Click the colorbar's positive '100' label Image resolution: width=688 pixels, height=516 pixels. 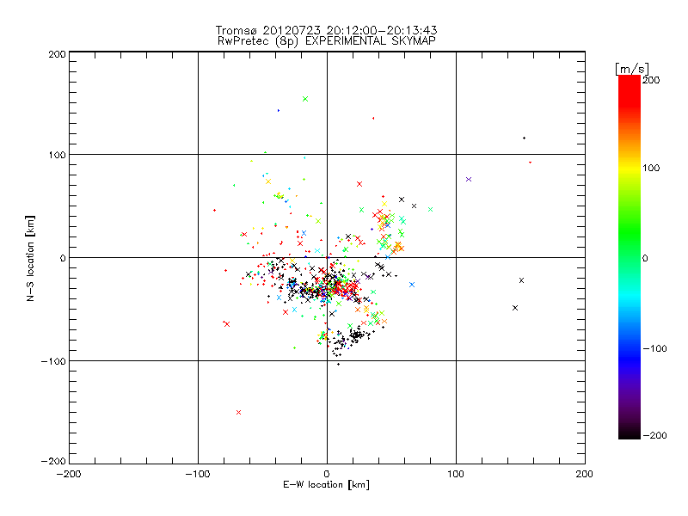651,168
